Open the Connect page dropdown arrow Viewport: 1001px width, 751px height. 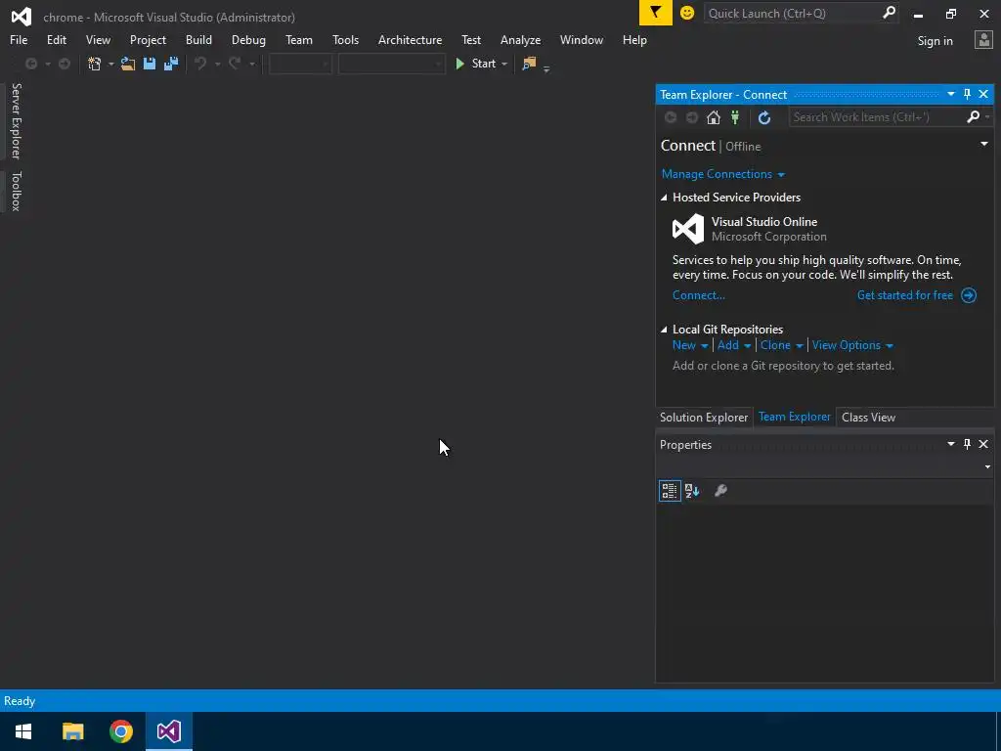(x=984, y=145)
